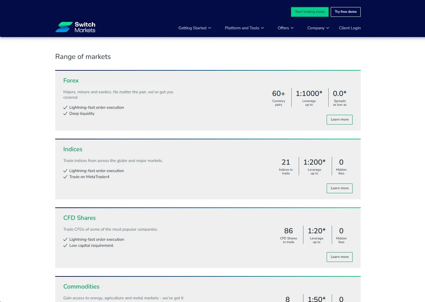
Task: Click the Start trading today button
Action: (310, 12)
